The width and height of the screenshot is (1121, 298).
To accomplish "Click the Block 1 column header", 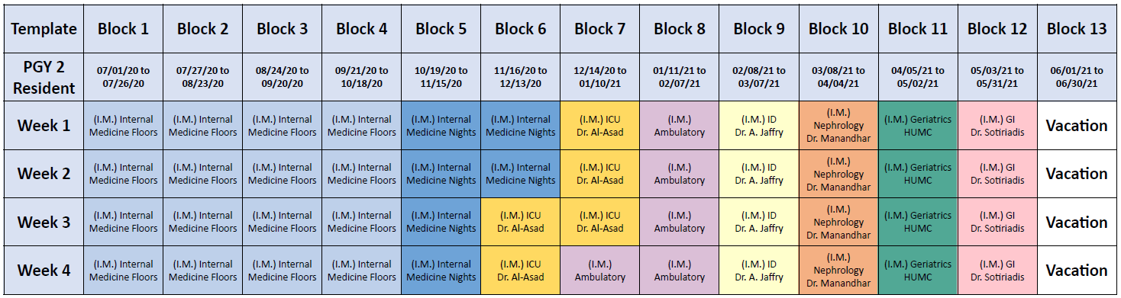I will pyautogui.click(x=123, y=29).
